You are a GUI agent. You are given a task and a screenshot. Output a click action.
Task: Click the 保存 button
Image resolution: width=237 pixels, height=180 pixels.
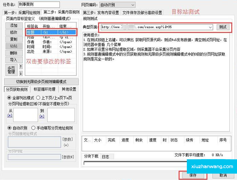(193, 175)
